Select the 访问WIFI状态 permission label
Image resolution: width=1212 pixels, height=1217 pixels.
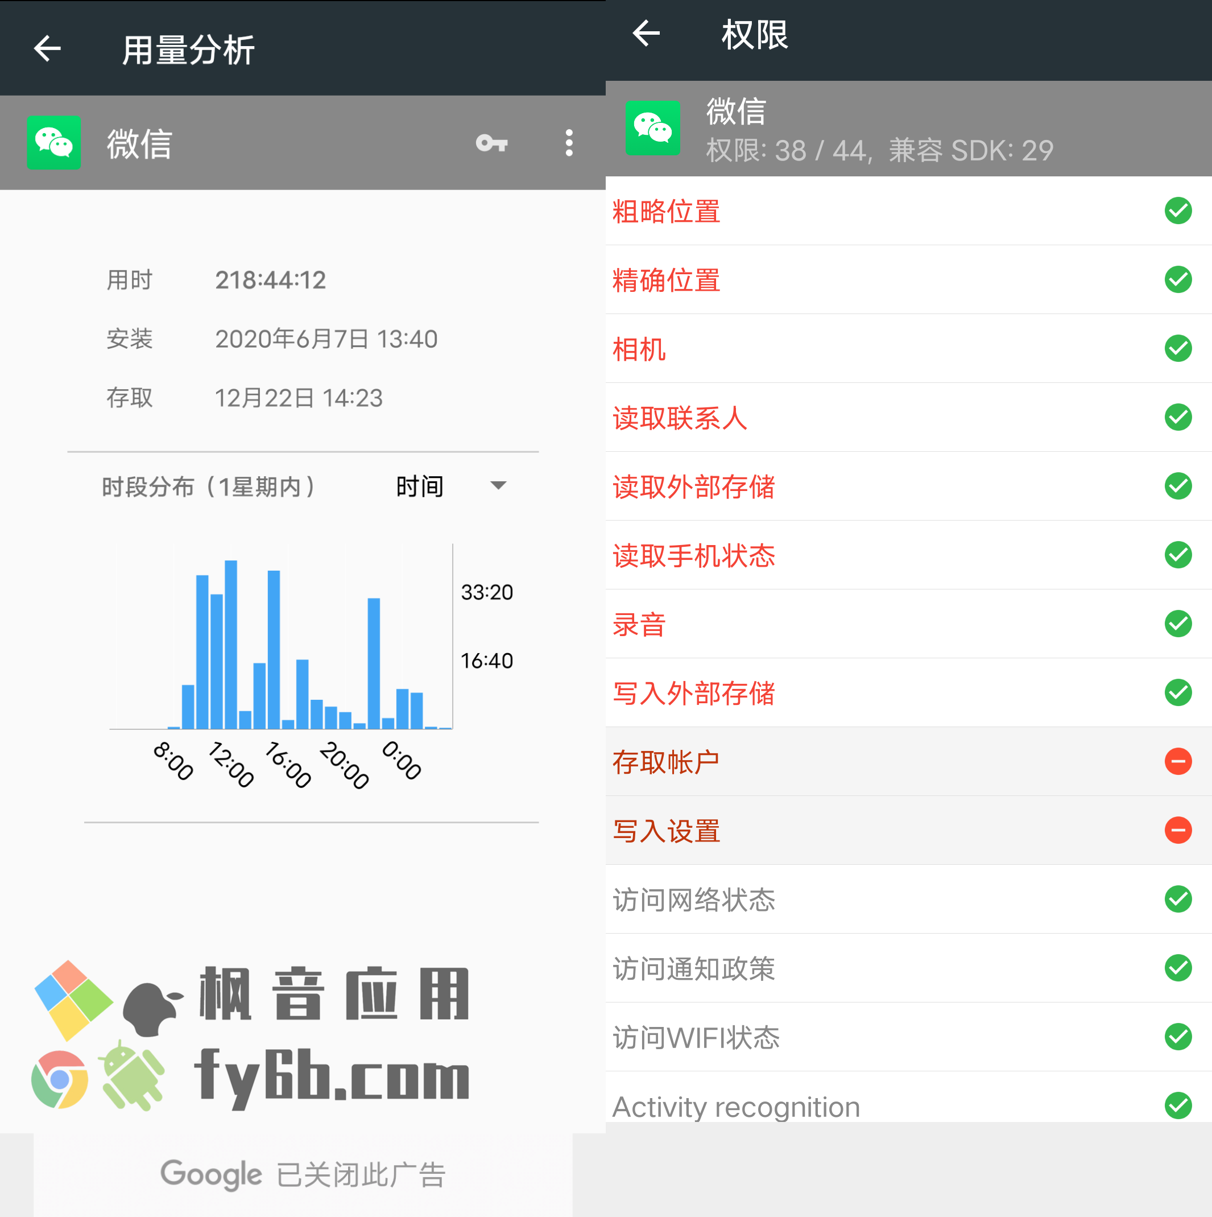point(696,1037)
